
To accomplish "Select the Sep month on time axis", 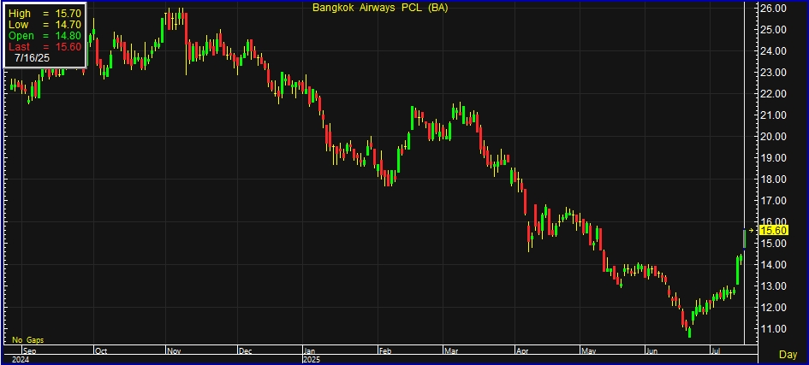I will pos(29,350).
